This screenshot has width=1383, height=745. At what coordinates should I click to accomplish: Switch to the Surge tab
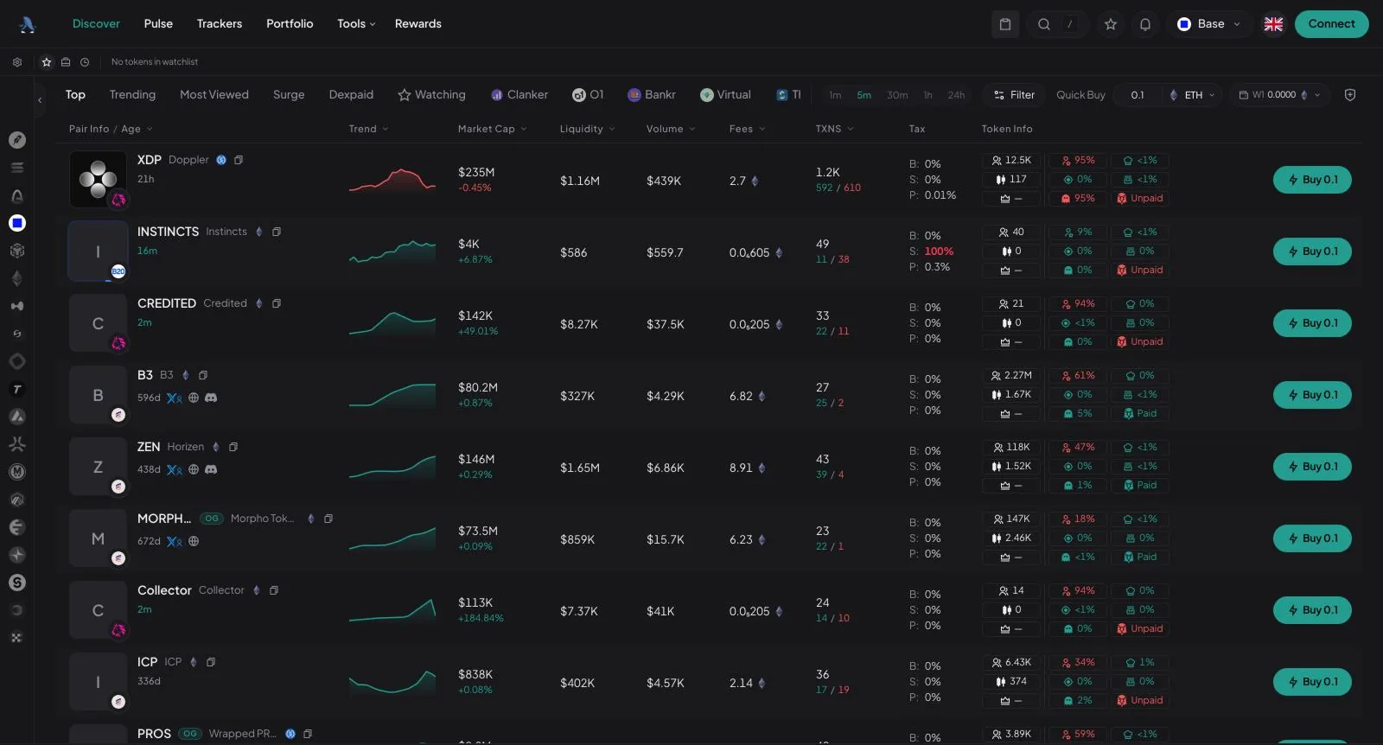(x=289, y=95)
